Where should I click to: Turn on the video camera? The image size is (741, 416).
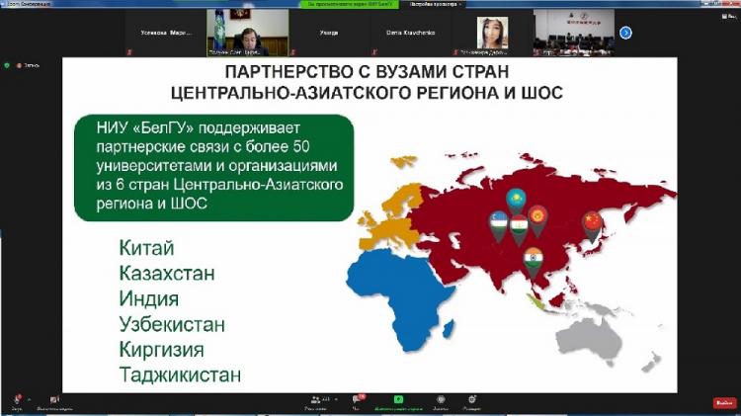coord(54,400)
